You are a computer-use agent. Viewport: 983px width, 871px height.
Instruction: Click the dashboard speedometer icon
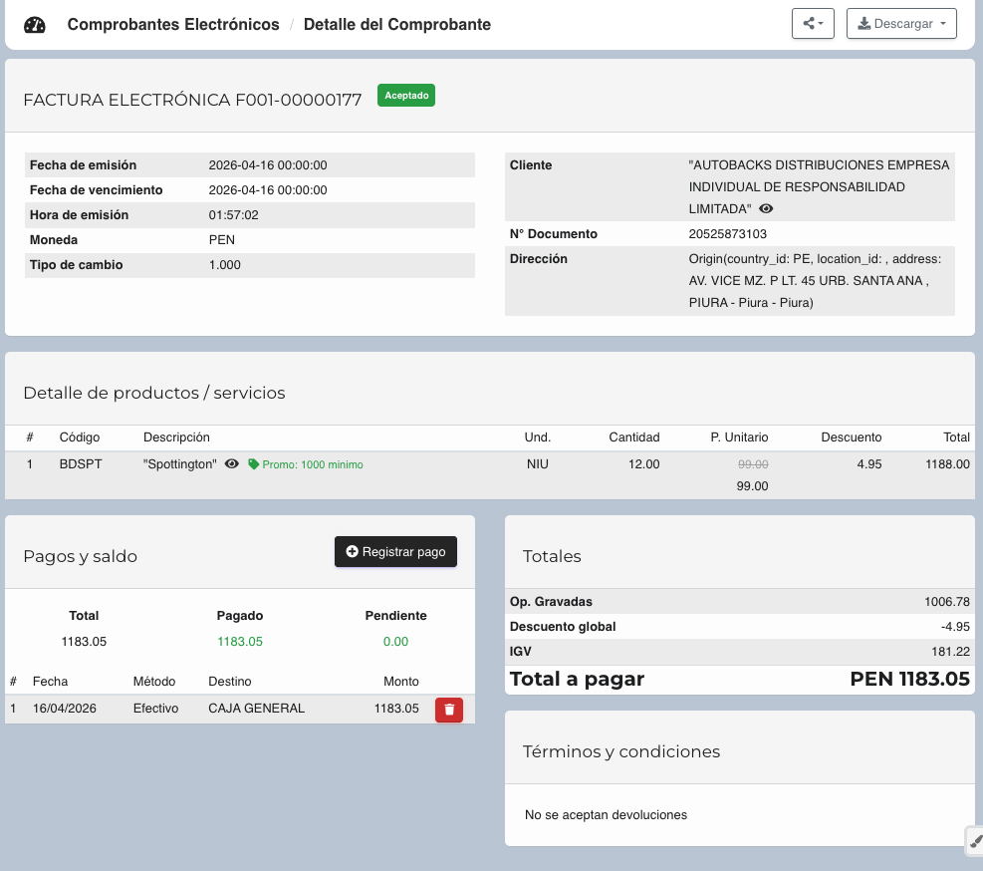click(x=35, y=25)
